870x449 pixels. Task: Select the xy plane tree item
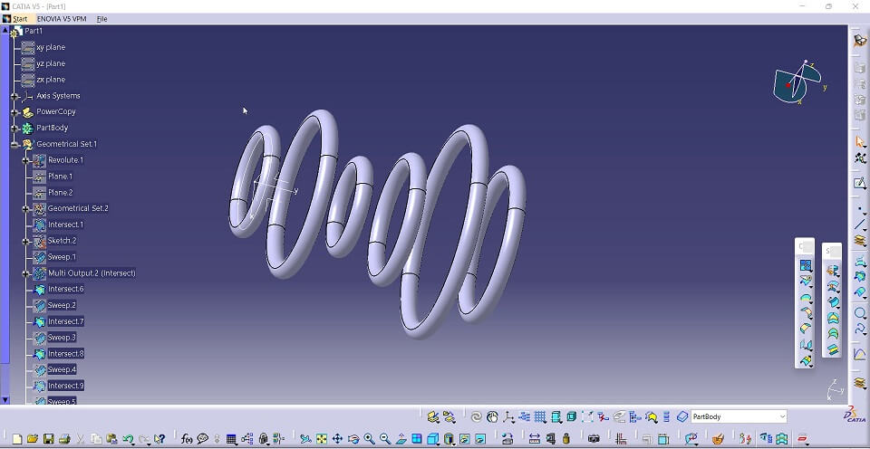click(x=50, y=47)
